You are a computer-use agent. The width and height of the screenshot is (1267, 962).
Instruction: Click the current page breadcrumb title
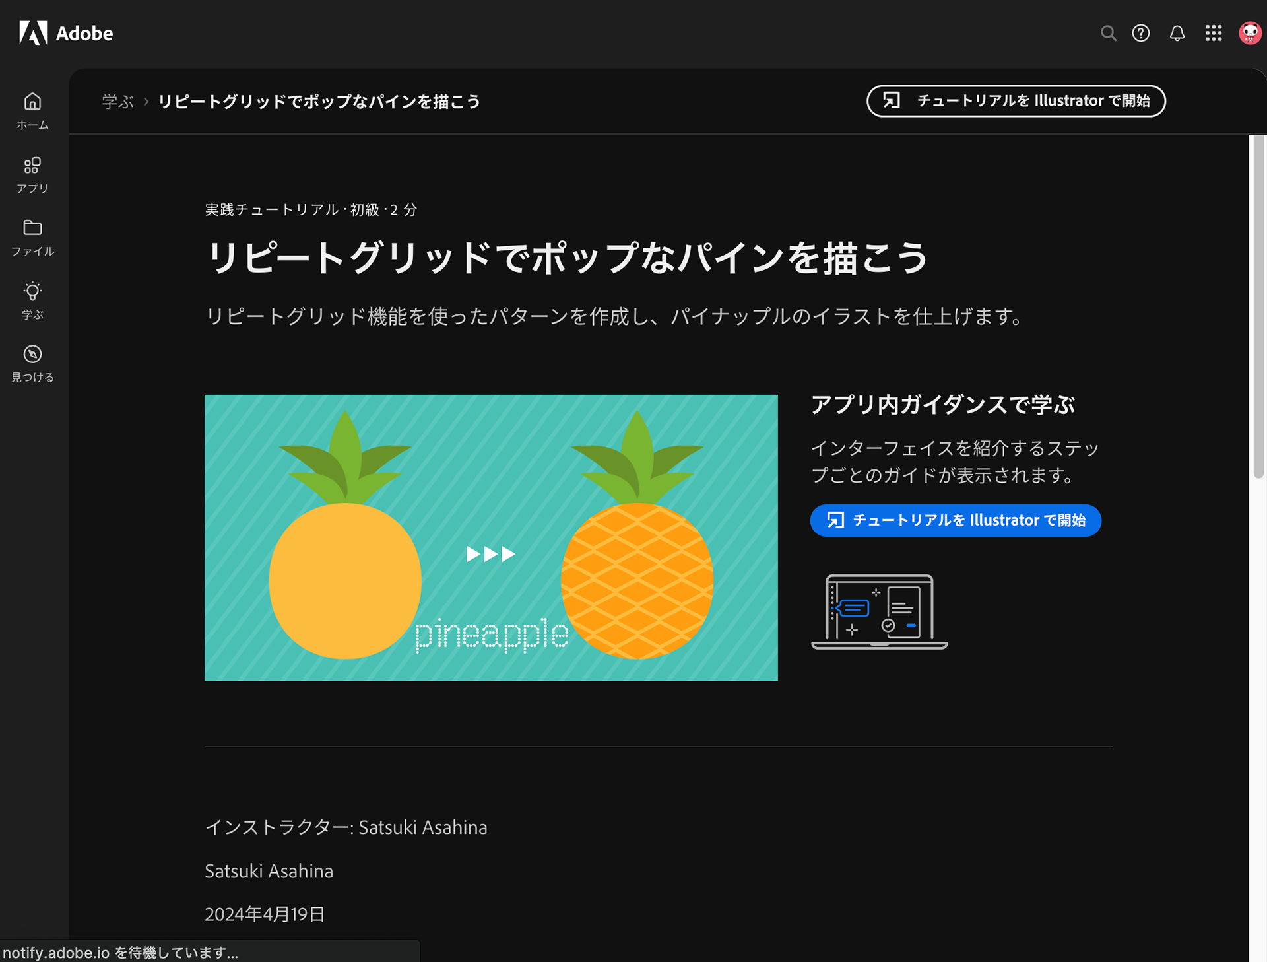[x=319, y=102]
